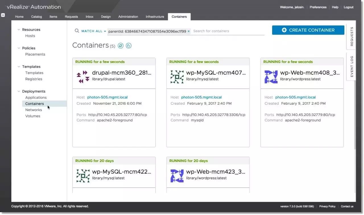Expand the left panel double-arrow icon
The width and height of the screenshot is (364, 215).
pos(3,15)
